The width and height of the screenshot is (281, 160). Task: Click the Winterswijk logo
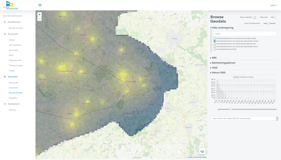[11, 5]
